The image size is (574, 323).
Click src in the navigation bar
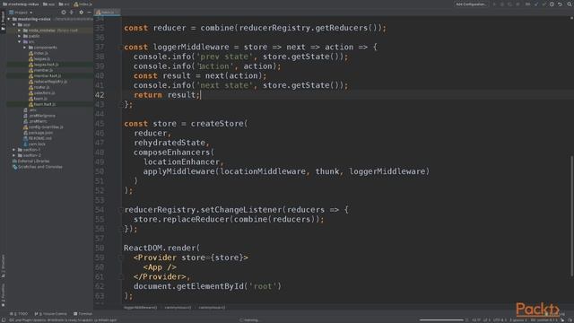click(65, 4)
